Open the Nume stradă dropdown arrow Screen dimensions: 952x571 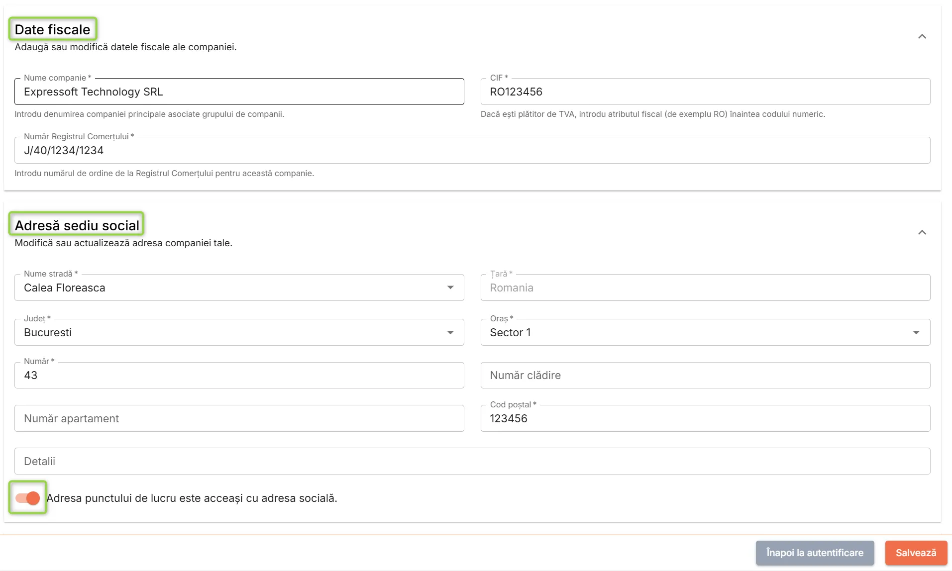click(450, 287)
